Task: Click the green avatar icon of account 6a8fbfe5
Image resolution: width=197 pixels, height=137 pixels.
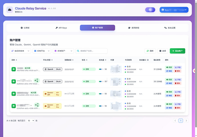Action: (x=14, y=82)
